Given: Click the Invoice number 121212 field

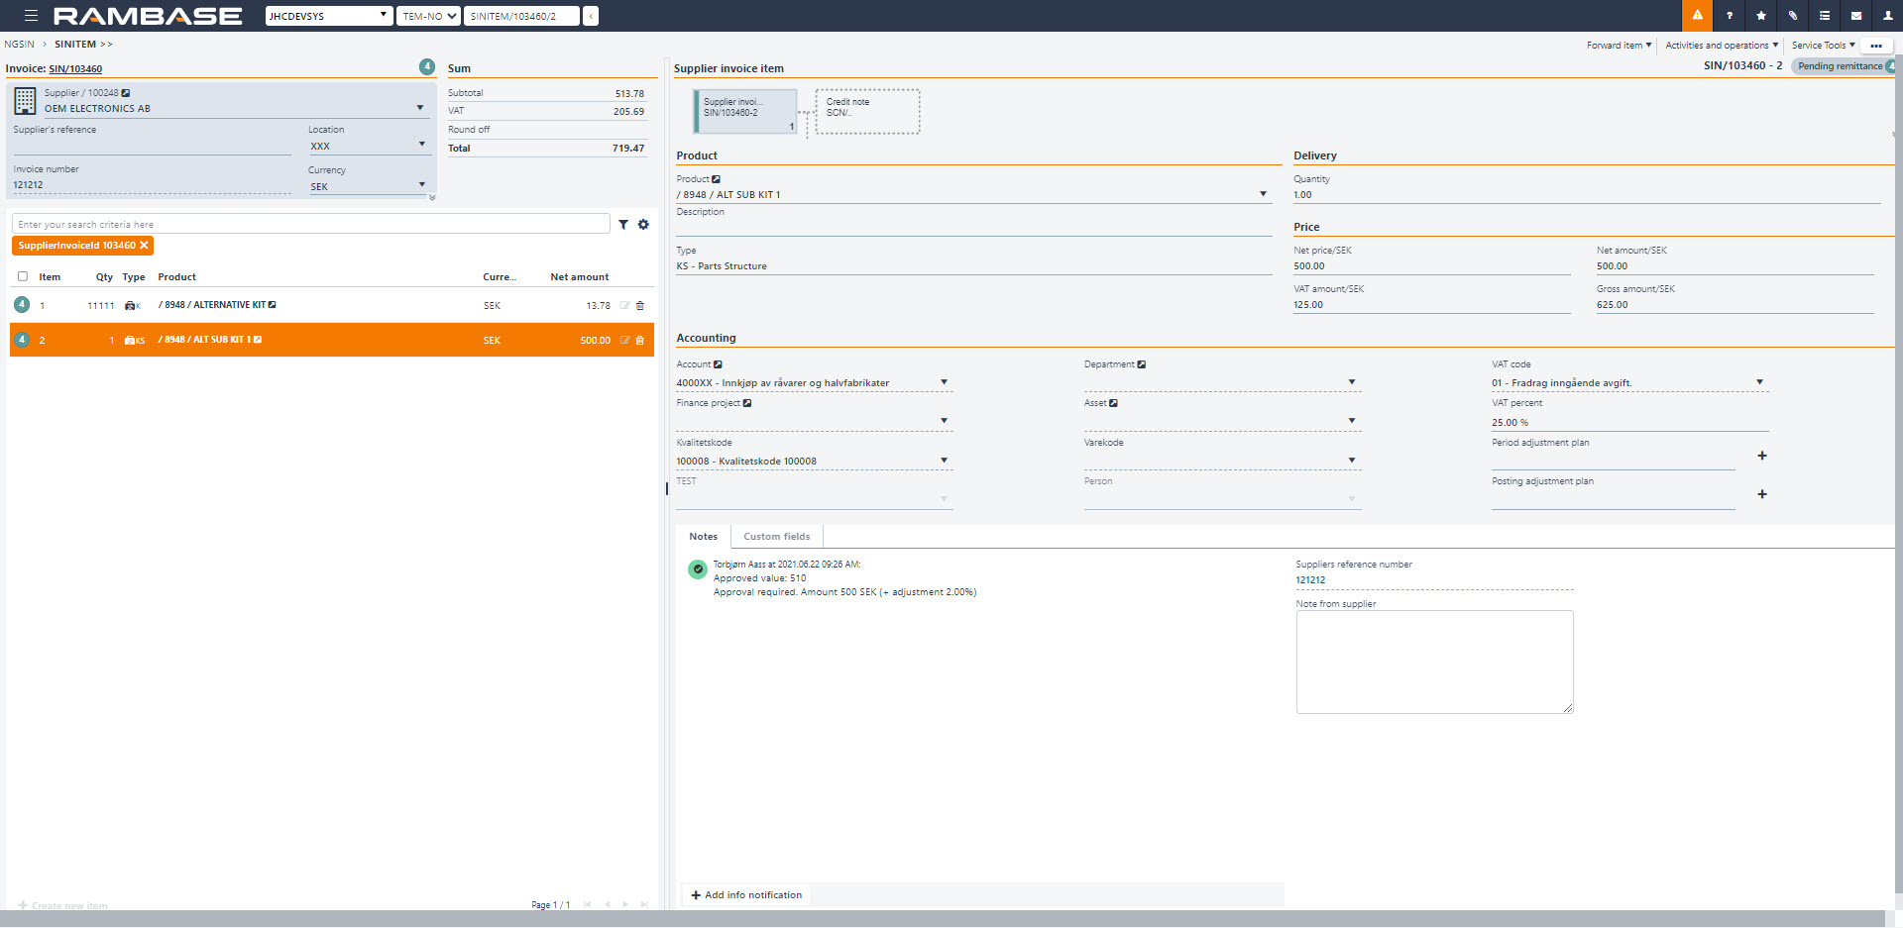Looking at the screenshot, I should [152, 185].
